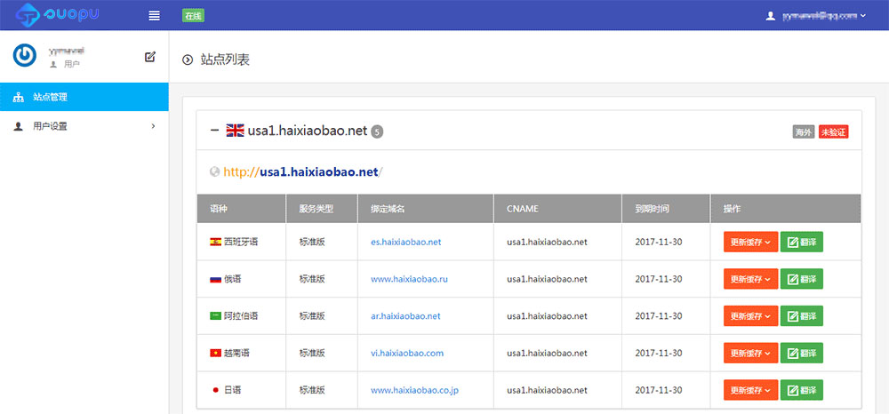Click the UK flag beside usa1.haixiaobao.net

point(235,131)
